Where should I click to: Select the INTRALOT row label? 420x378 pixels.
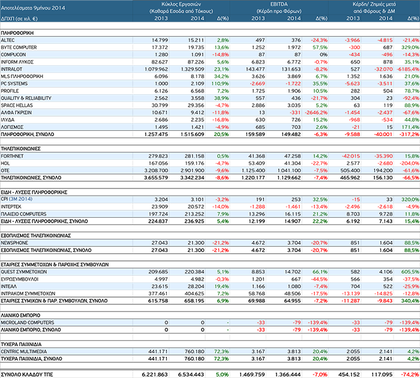[11, 69]
